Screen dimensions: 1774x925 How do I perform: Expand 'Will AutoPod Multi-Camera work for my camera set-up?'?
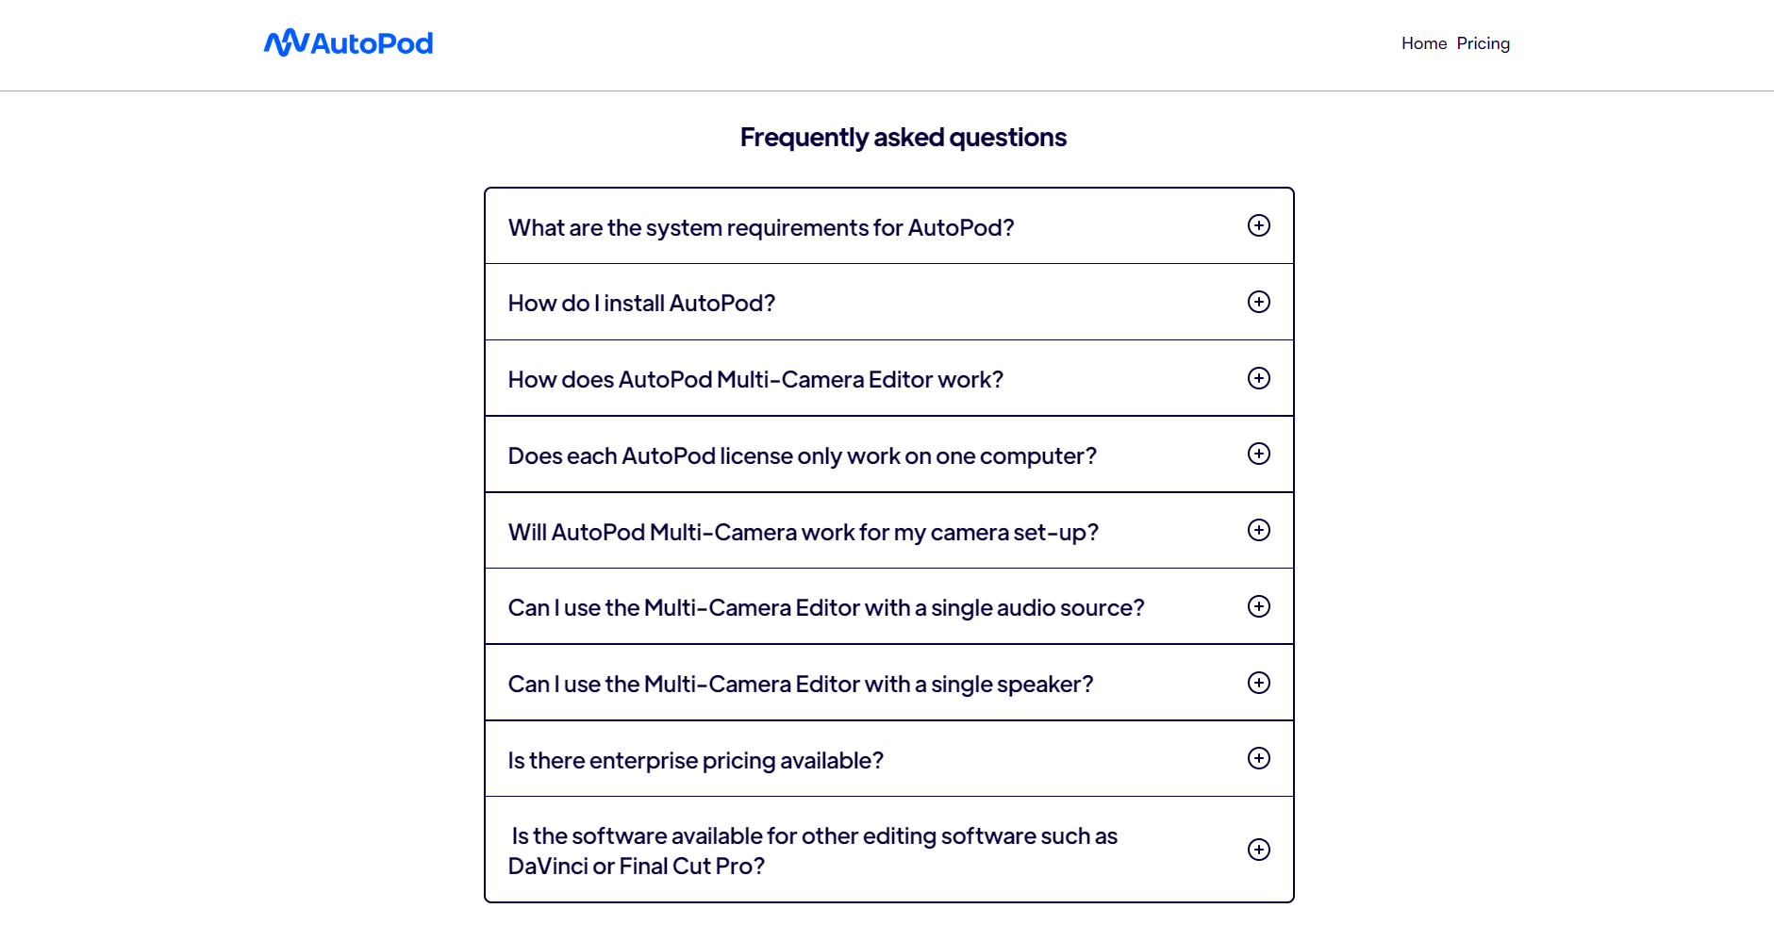coord(803,533)
